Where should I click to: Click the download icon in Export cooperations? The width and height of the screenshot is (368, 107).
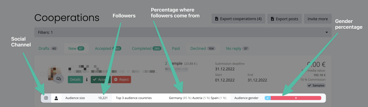(x=217, y=19)
